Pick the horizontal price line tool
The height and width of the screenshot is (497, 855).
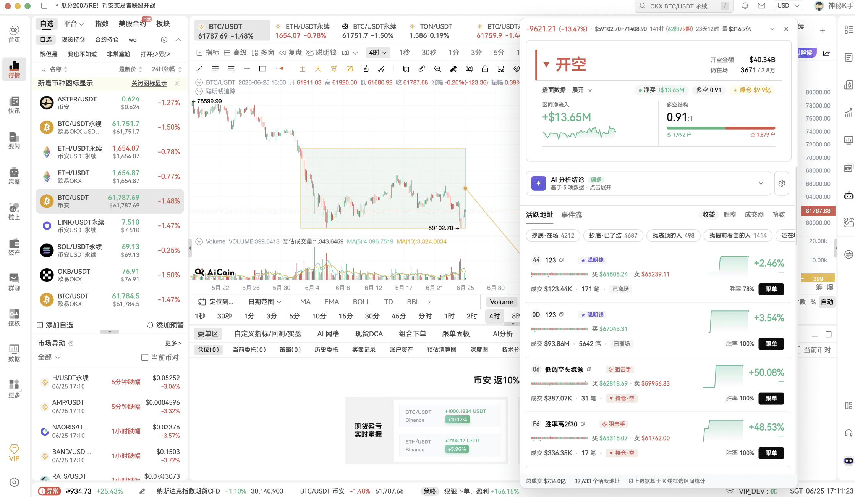(247, 69)
